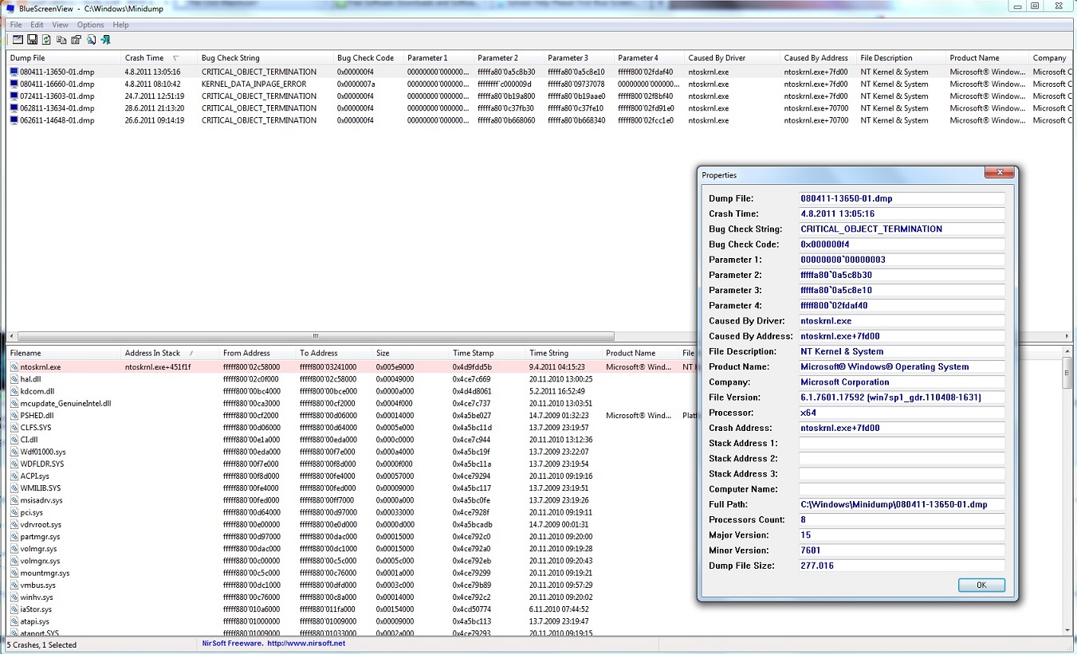
Task: Open the File menu
Action: coord(16,25)
